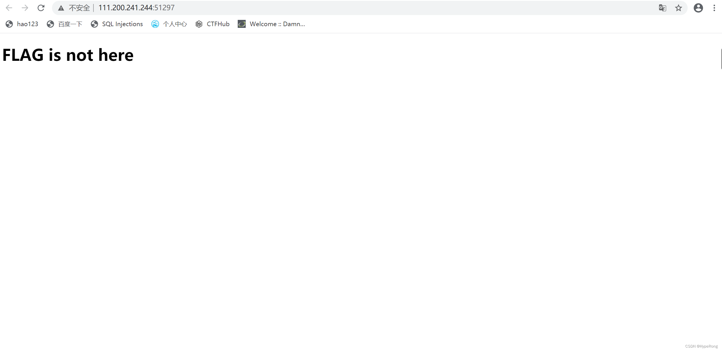
Task: Open the Chrome three-dot menu
Action: (x=714, y=8)
